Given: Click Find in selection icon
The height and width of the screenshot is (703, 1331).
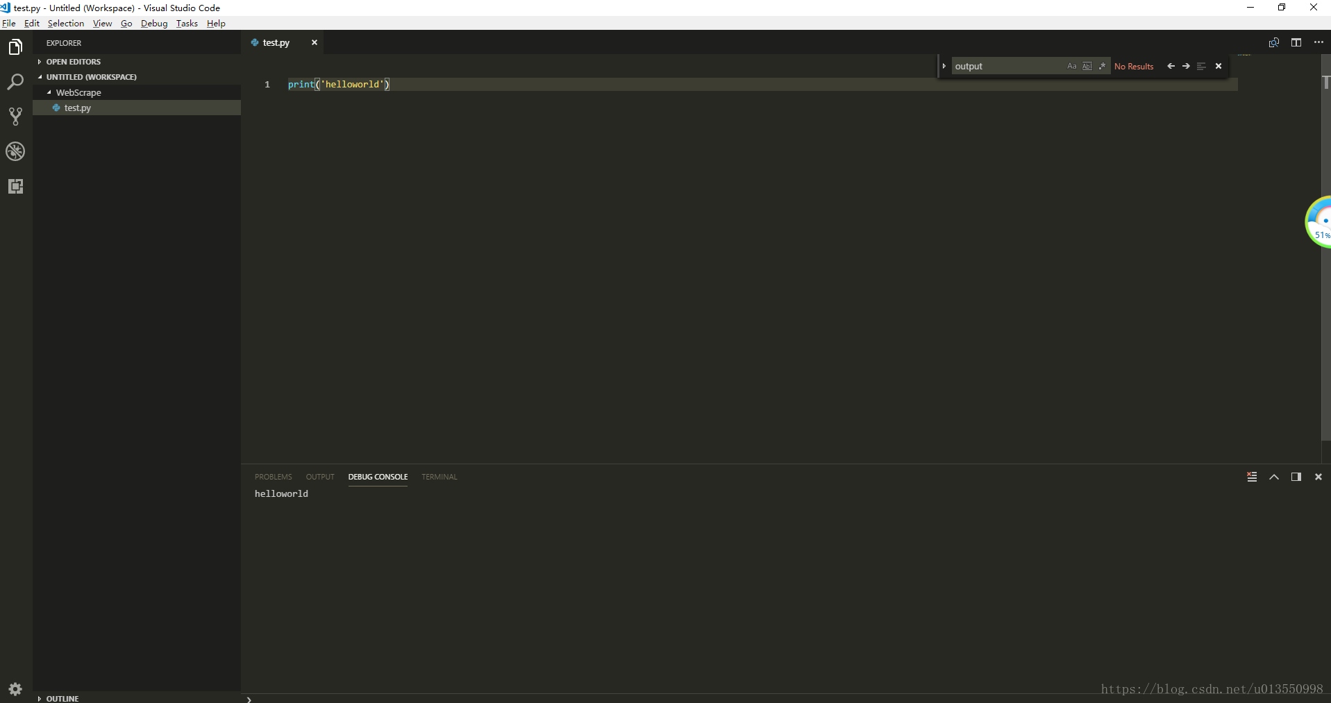Looking at the screenshot, I should pos(1201,66).
